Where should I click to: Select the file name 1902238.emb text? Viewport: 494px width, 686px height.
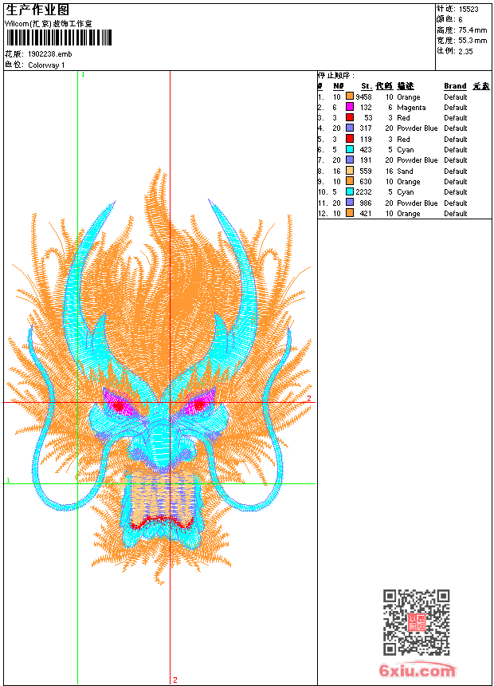point(49,53)
